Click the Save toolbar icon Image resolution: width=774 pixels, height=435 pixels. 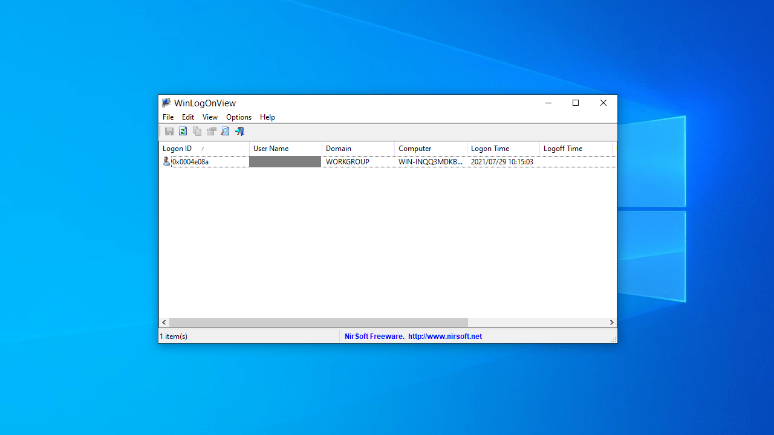[169, 131]
